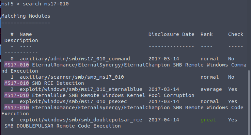
Task: Click module exploit/windows/smb/ms17_010_psexec
Action: tap(73, 101)
